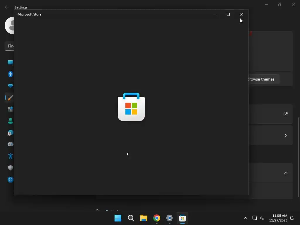Image resolution: width=300 pixels, height=225 pixels.
Task: Click the Settings window vertical scrollbar
Action: coord(299,157)
